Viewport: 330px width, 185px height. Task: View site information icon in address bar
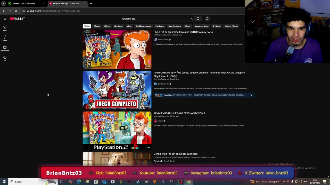23,11
